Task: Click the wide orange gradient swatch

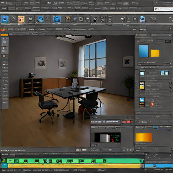Action: 144,137
